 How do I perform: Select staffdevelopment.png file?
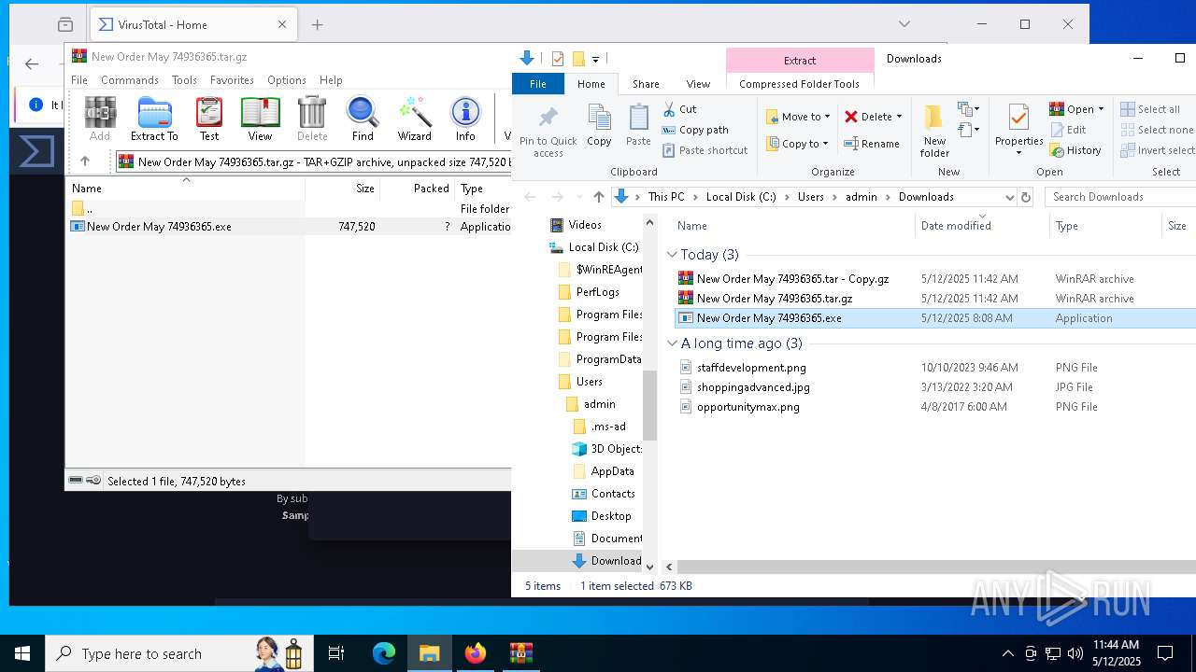751,368
